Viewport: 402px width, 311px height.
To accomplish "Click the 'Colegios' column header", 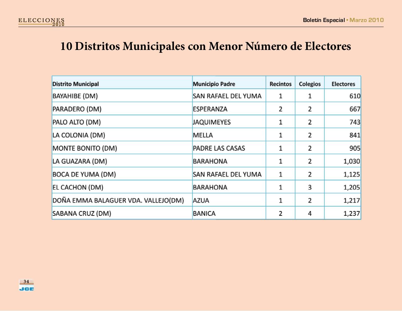I will coord(310,84).
